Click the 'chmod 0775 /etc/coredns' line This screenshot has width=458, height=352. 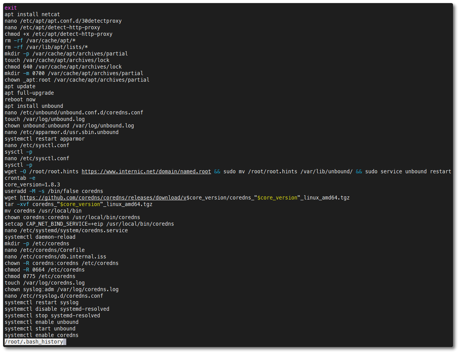tap(40, 276)
